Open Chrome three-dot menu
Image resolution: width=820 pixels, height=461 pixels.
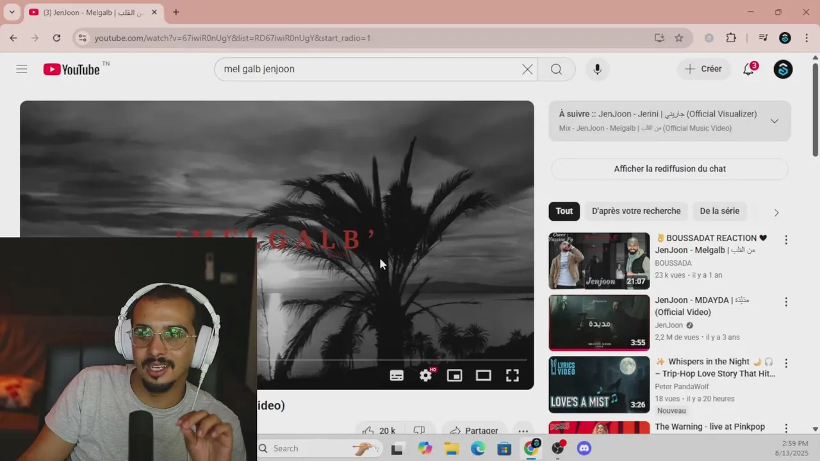(806, 38)
